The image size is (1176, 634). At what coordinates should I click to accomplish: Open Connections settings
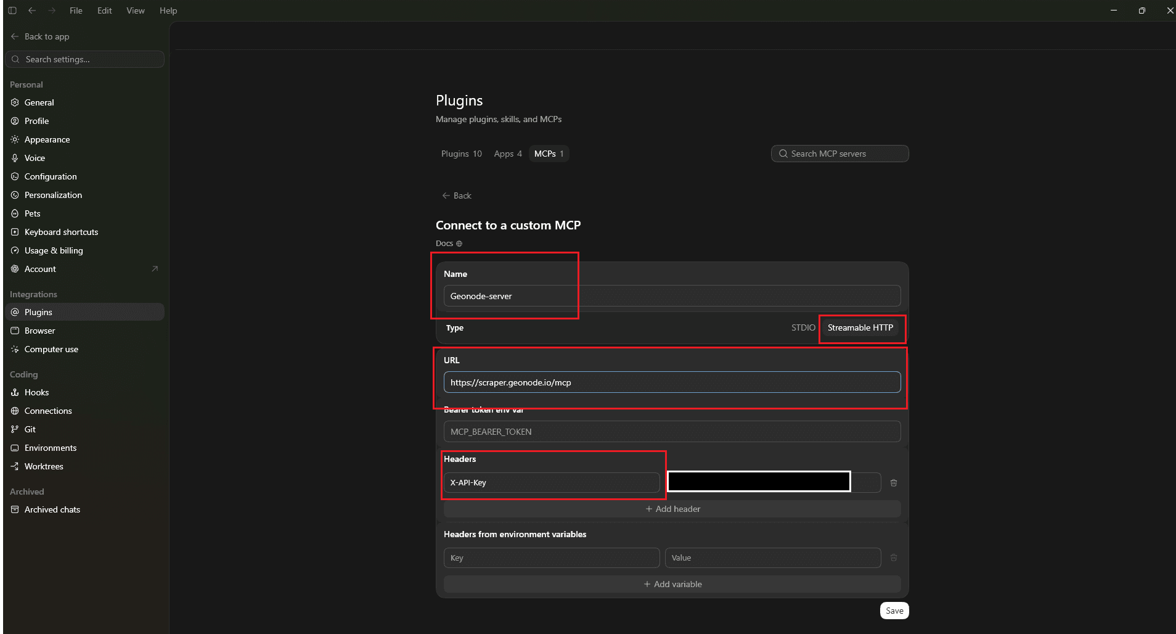[85, 411]
